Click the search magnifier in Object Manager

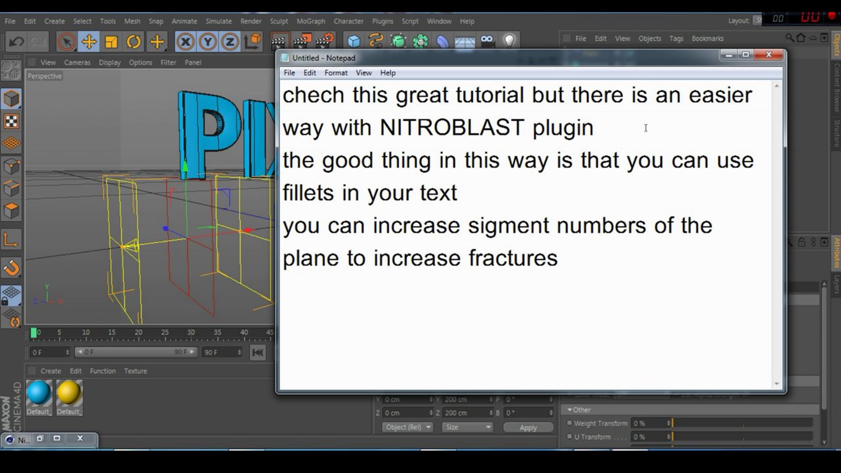789,38
